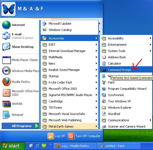Expand the Accessories submenu arrow
This screenshot has height=150, width=153.
pos(96,38)
